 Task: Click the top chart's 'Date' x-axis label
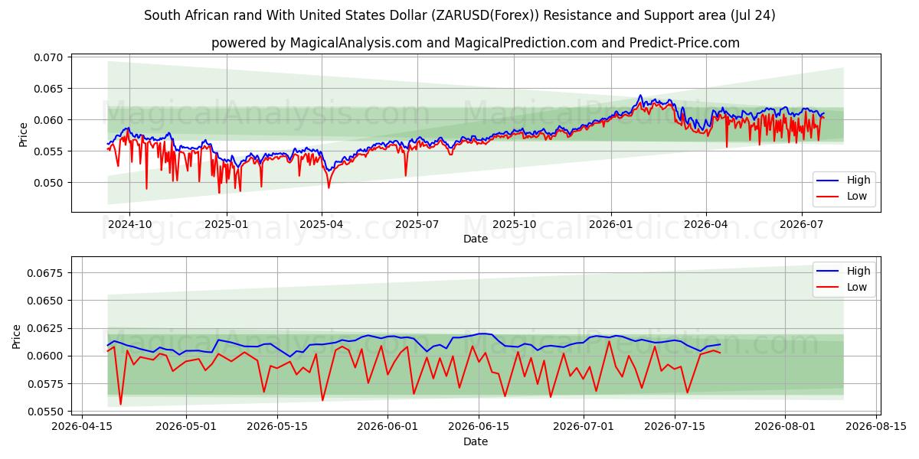pos(476,239)
